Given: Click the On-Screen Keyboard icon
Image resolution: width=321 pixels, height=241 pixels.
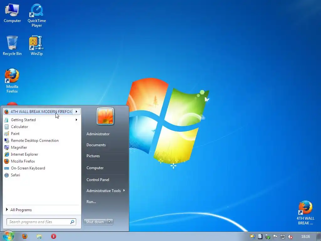Looking at the screenshot, I should (x=7, y=168).
